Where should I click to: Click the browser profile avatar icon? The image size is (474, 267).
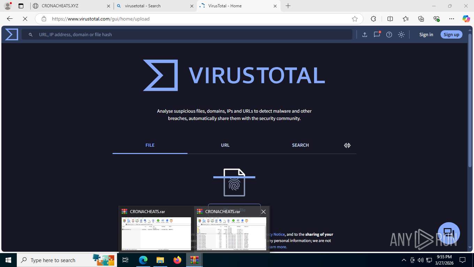point(8,6)
